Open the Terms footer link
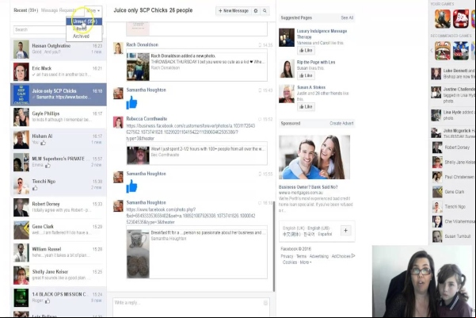This screenshot has height=318, width=476. click(301, 256)
